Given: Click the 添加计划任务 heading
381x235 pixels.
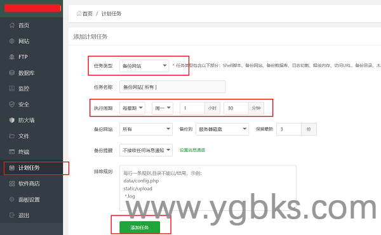Looking at the screenshot, I should click(x=90, y=37).
